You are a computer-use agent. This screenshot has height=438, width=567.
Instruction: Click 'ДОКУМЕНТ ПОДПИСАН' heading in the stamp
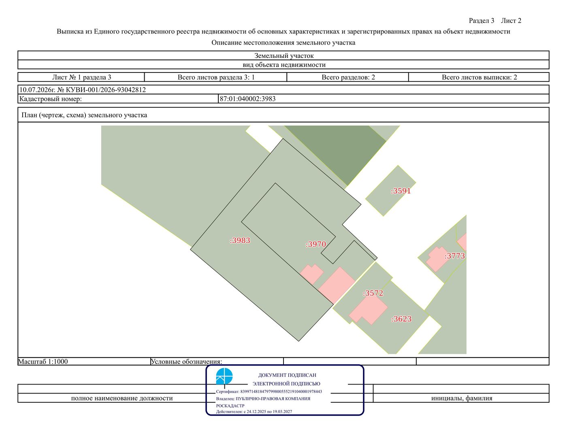click(x=287, y=375)
